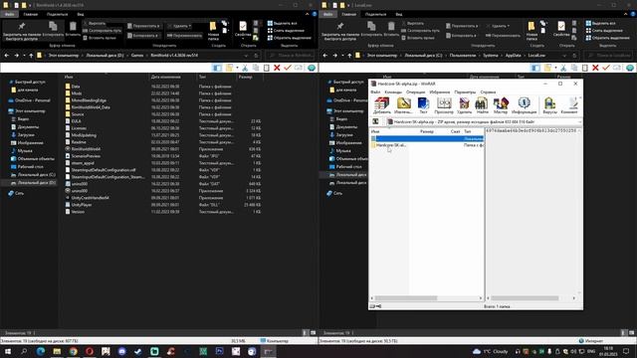Open Файл menu in WinRAR
This screenshot has width=637, height=358.
pos(376,92)
